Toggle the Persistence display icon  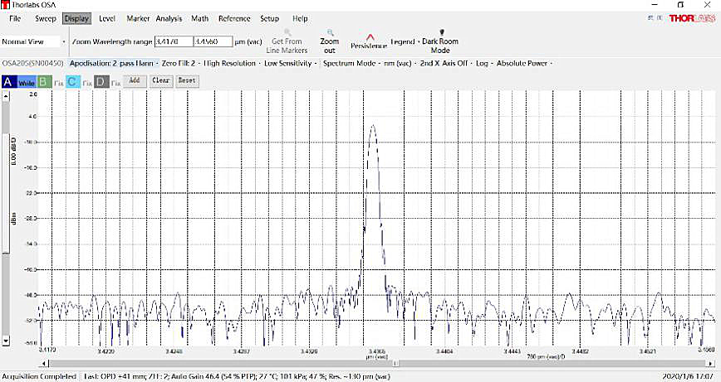click(x=370, y=36)
